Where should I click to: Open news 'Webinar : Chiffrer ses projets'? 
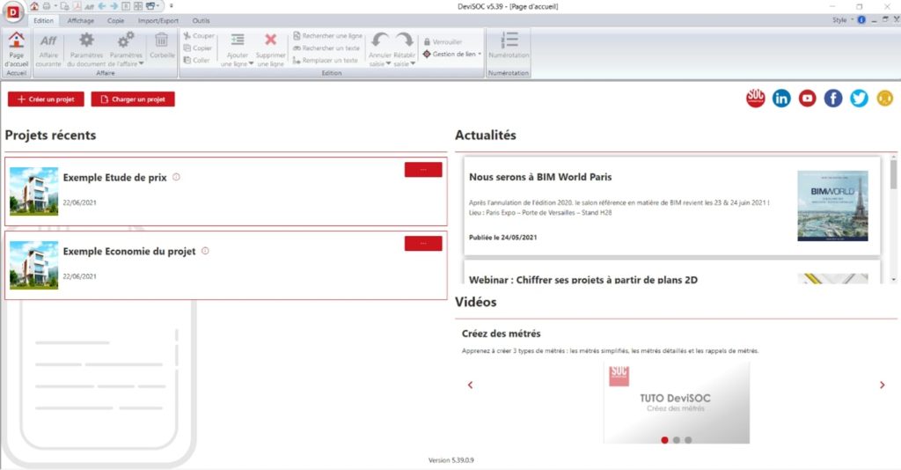click(x=583, y=280)
